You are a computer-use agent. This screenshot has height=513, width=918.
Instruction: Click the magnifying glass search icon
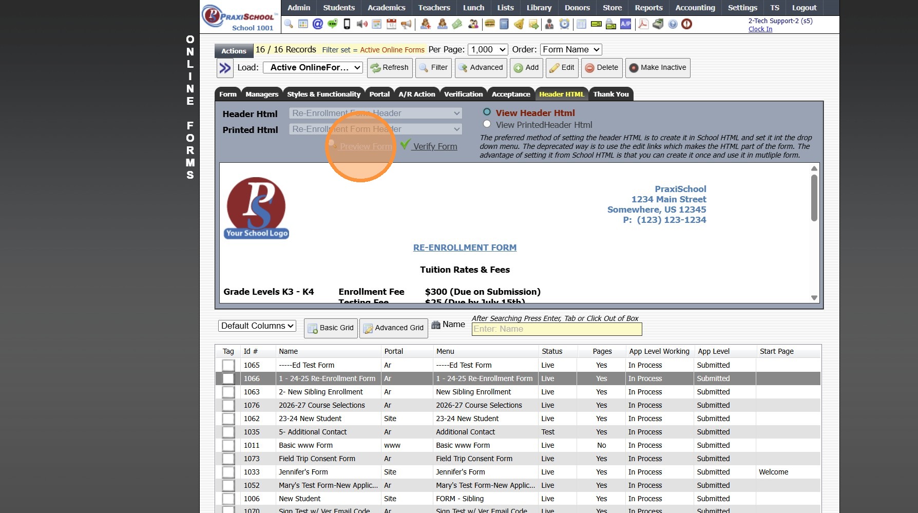click(289, 24)
